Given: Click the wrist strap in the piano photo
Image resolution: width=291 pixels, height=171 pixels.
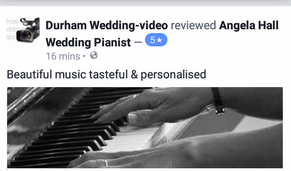Looking at the screenshot, I should [x=219, y=101].
